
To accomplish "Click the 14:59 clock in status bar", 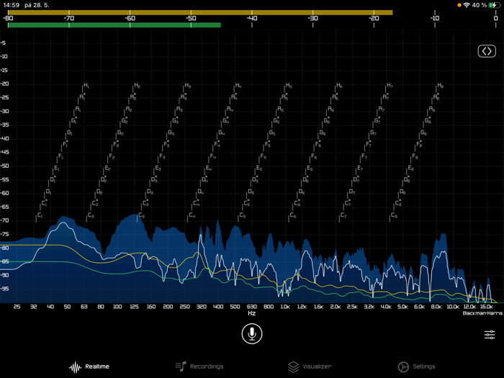I will [12, 5].
